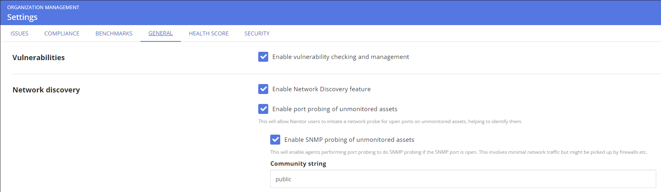Viewport: 661px width, 192px height.
Task: Disable the port probing of unmonitored assets checkbox
Action: (263, 109)
